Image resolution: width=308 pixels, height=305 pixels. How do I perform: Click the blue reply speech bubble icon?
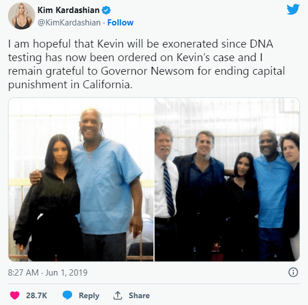(x=67, y=295)
